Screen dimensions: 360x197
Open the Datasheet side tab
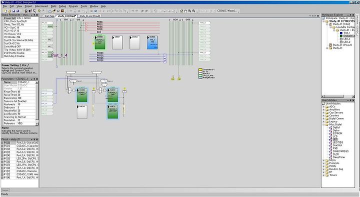[x=357, y=25]
